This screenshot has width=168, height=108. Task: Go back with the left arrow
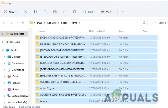coord(4,23)
